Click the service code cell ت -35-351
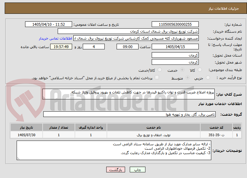247x178 pixels. point(217,135)
